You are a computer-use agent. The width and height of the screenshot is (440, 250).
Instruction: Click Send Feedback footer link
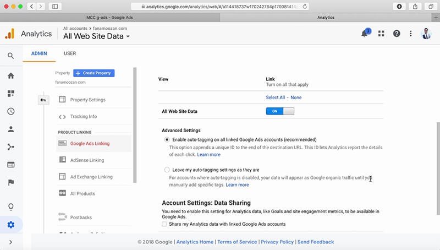click(x=316, y=242)
